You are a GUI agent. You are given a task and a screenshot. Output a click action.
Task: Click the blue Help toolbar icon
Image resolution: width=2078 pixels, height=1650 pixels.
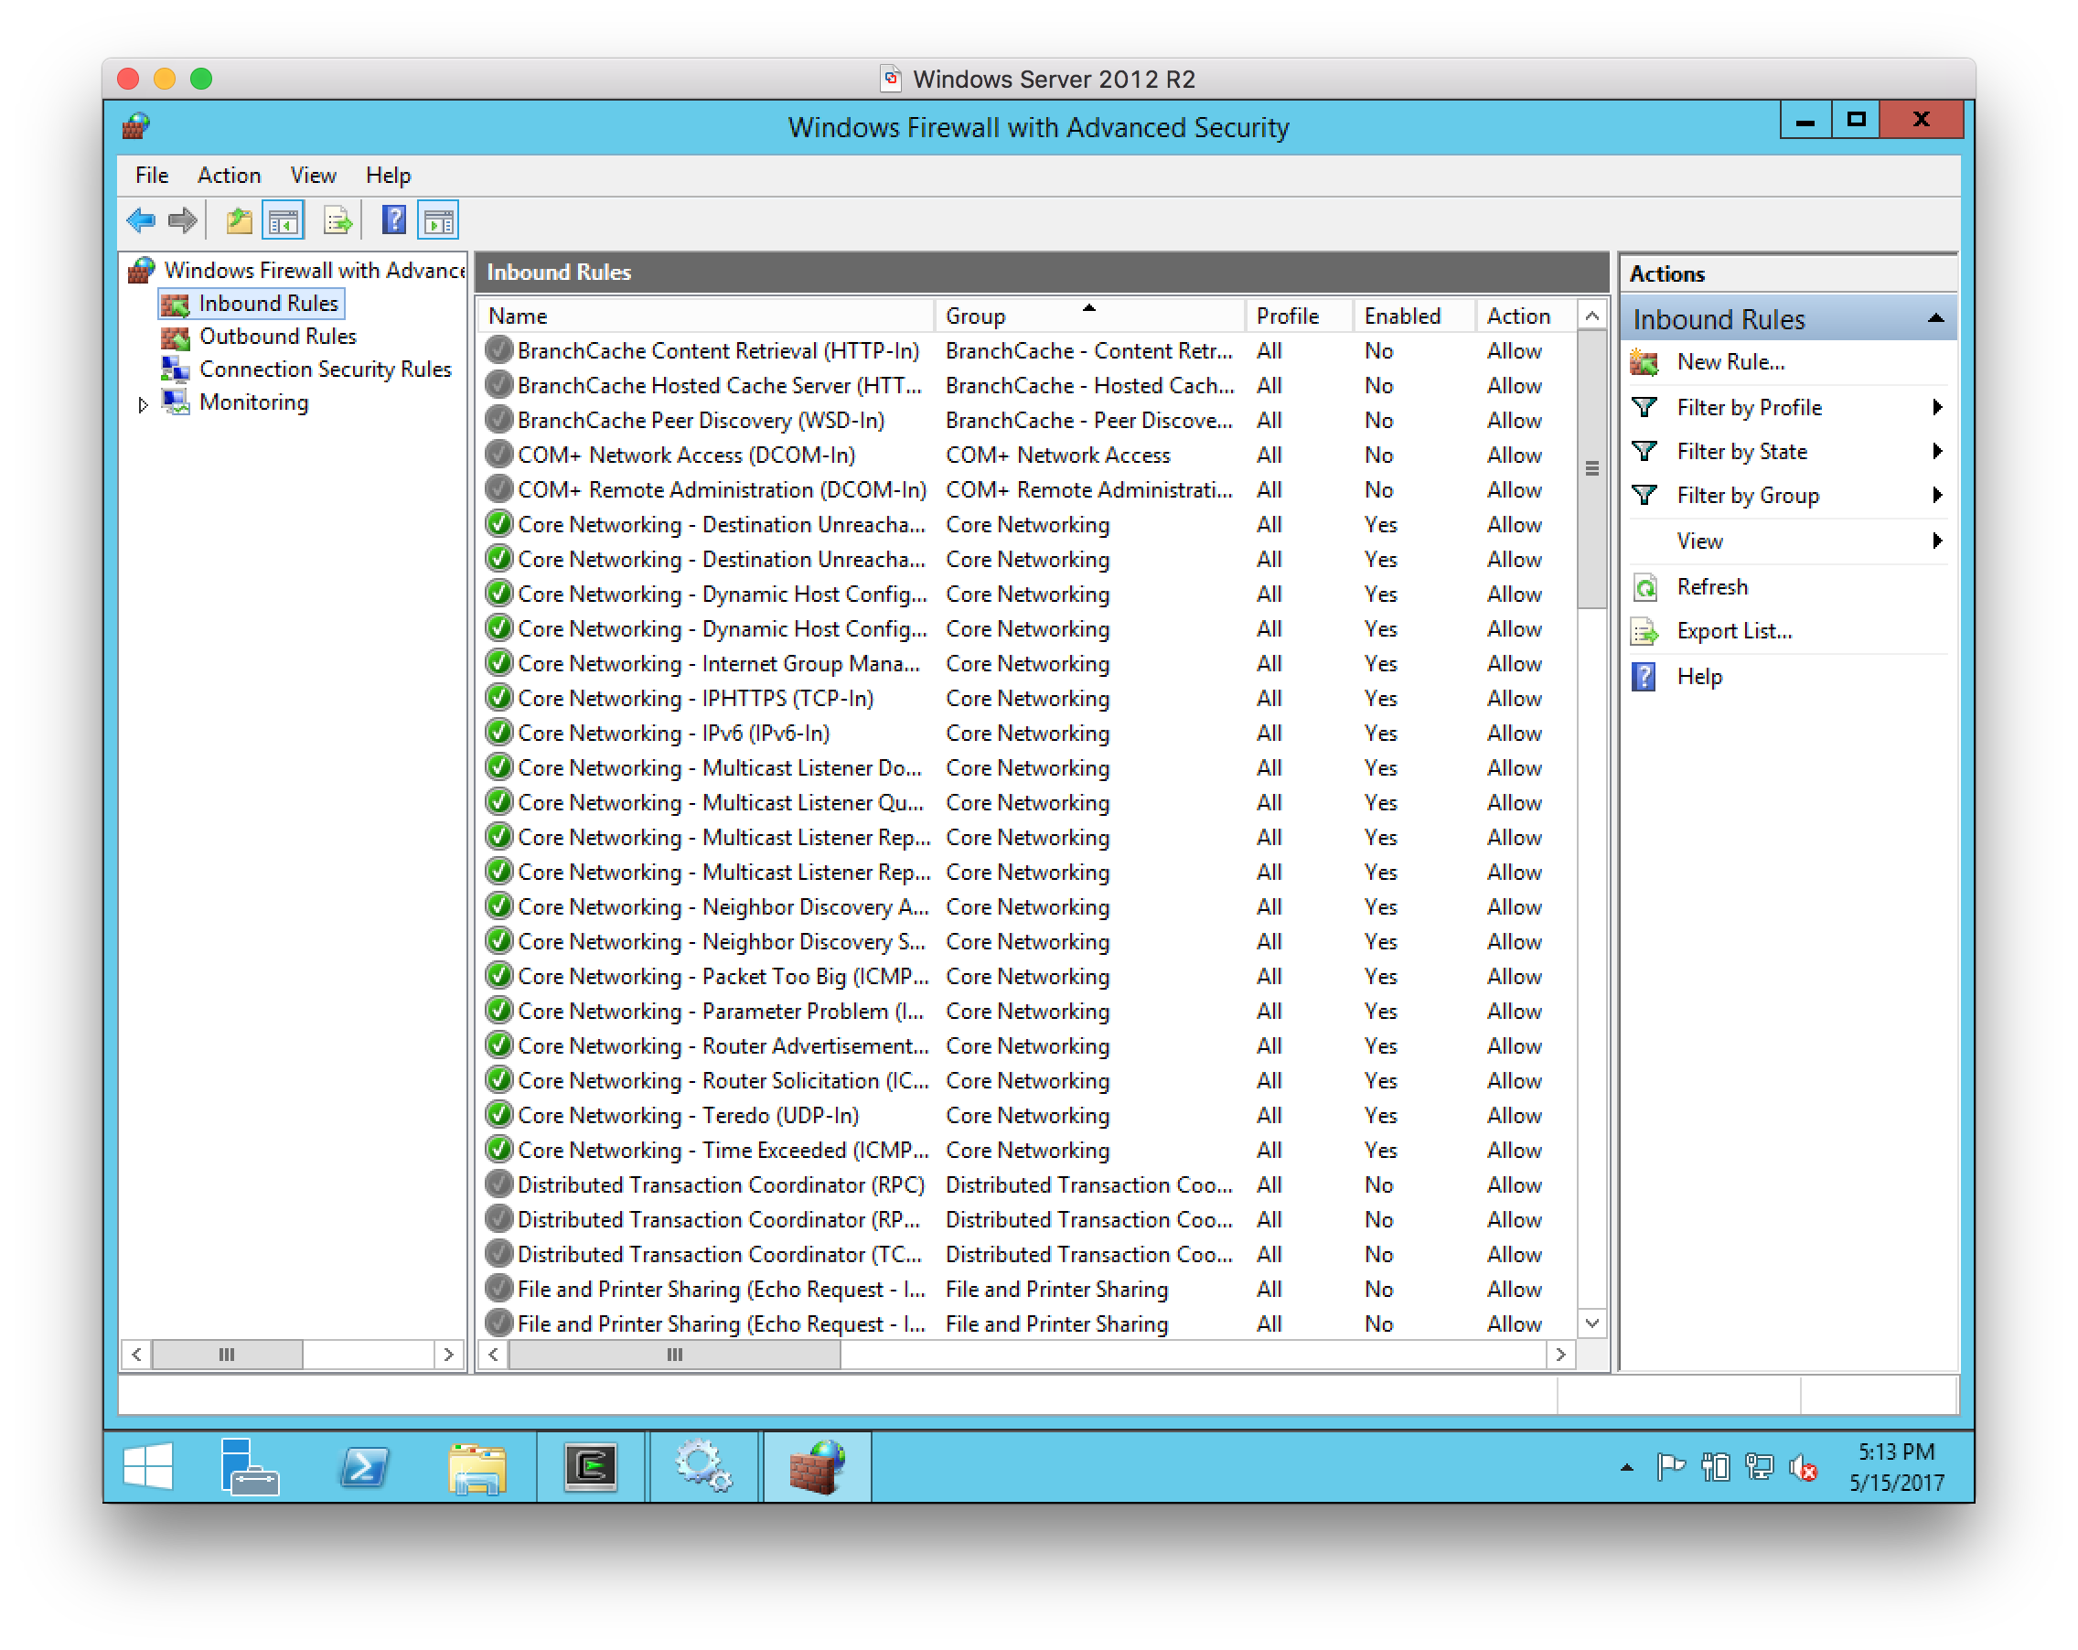pyautogui.click(x=393, y=220)
